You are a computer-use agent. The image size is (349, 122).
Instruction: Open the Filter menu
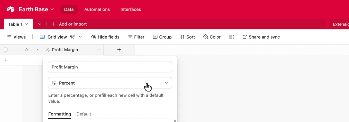click(x=136, y=37)
